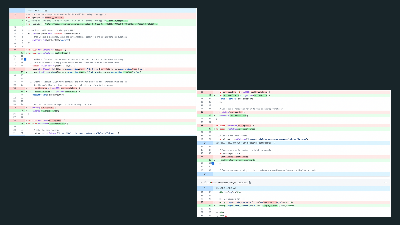The height and width of the screenshot is (225, 400).
Task: Open the templates/map_cortez.html file link
Action: (232, 182)
